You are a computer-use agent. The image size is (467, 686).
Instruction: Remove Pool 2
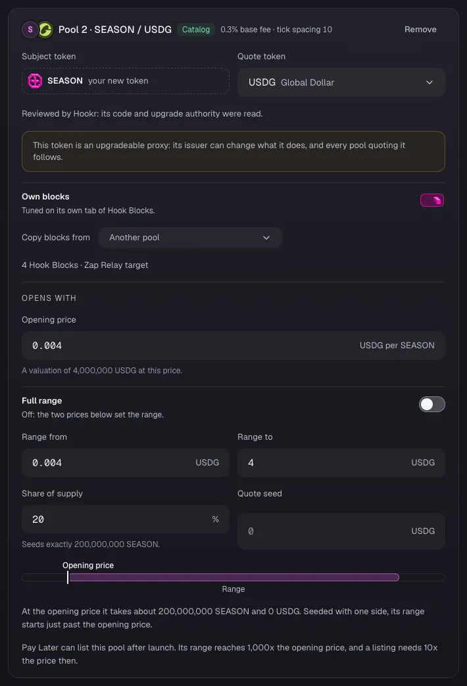(420, 30)
